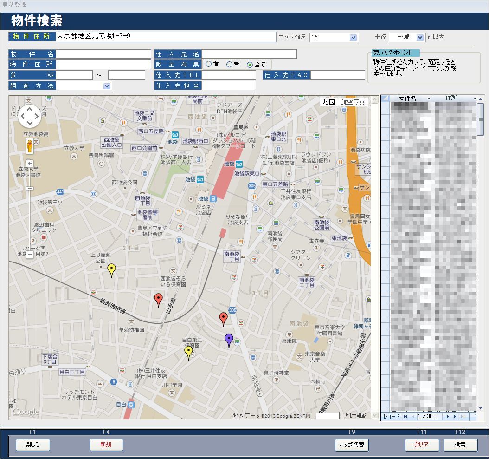Click the 賃料 maximum input field
The height and width of the screenshot is (459, 489).
127,75
